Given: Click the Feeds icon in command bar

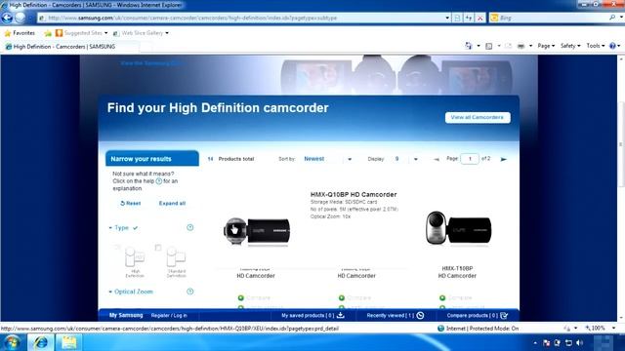Looking at the screenshot, I should 488,46.
